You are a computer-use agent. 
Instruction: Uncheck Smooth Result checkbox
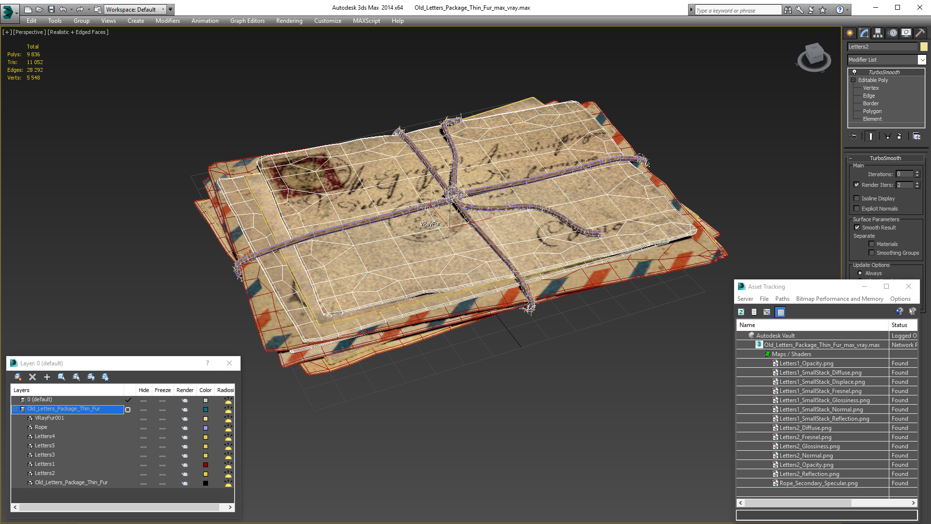tap(857, 228)
